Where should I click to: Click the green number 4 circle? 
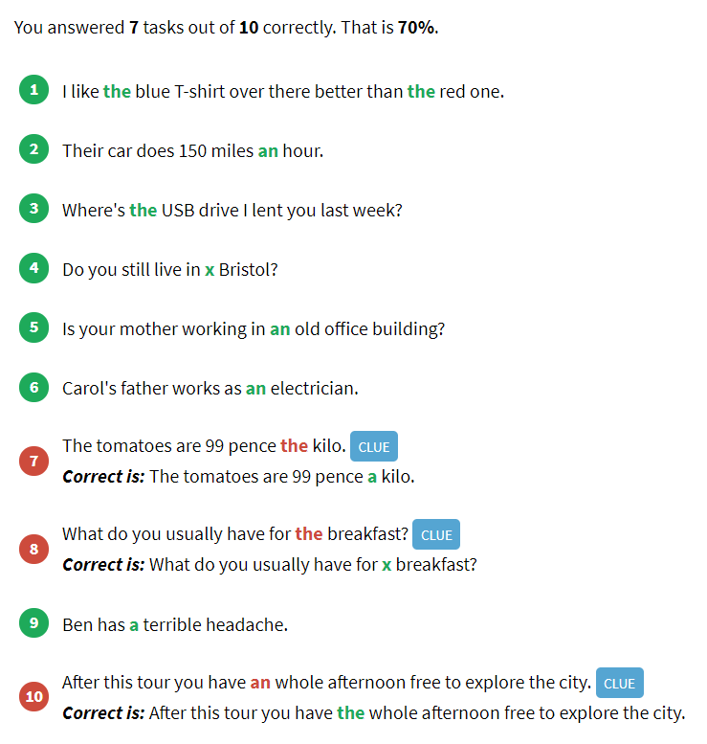(33, 269)
